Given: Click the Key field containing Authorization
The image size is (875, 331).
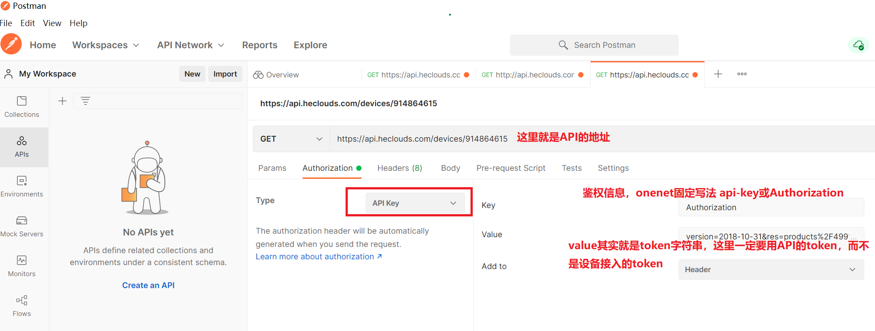Looking at the screenshot, I should click(x=771, y=207).
